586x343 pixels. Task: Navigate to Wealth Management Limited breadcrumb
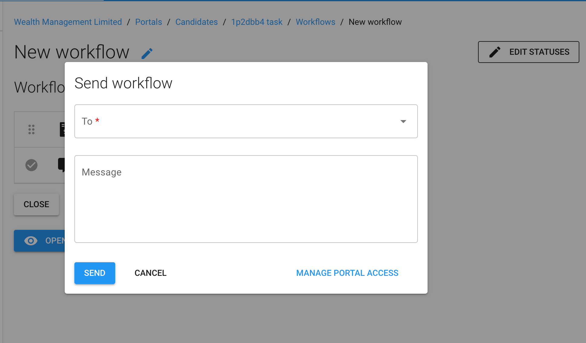coord(68,22)
